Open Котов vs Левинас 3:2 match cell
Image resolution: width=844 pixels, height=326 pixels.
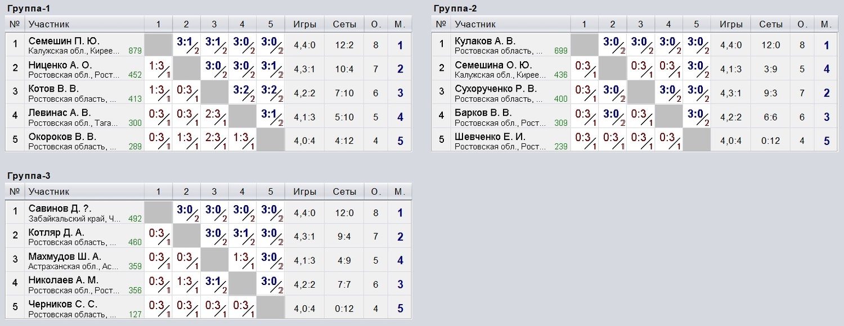point(243,92)
